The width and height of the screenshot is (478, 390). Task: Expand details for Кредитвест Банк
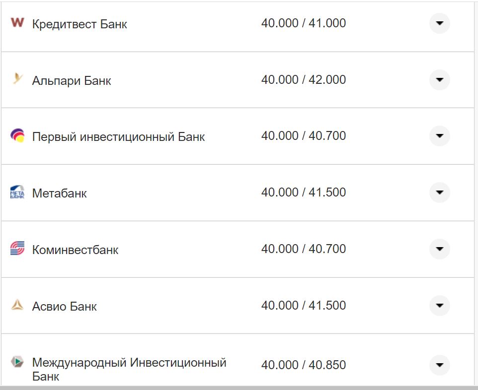point(439,23)
